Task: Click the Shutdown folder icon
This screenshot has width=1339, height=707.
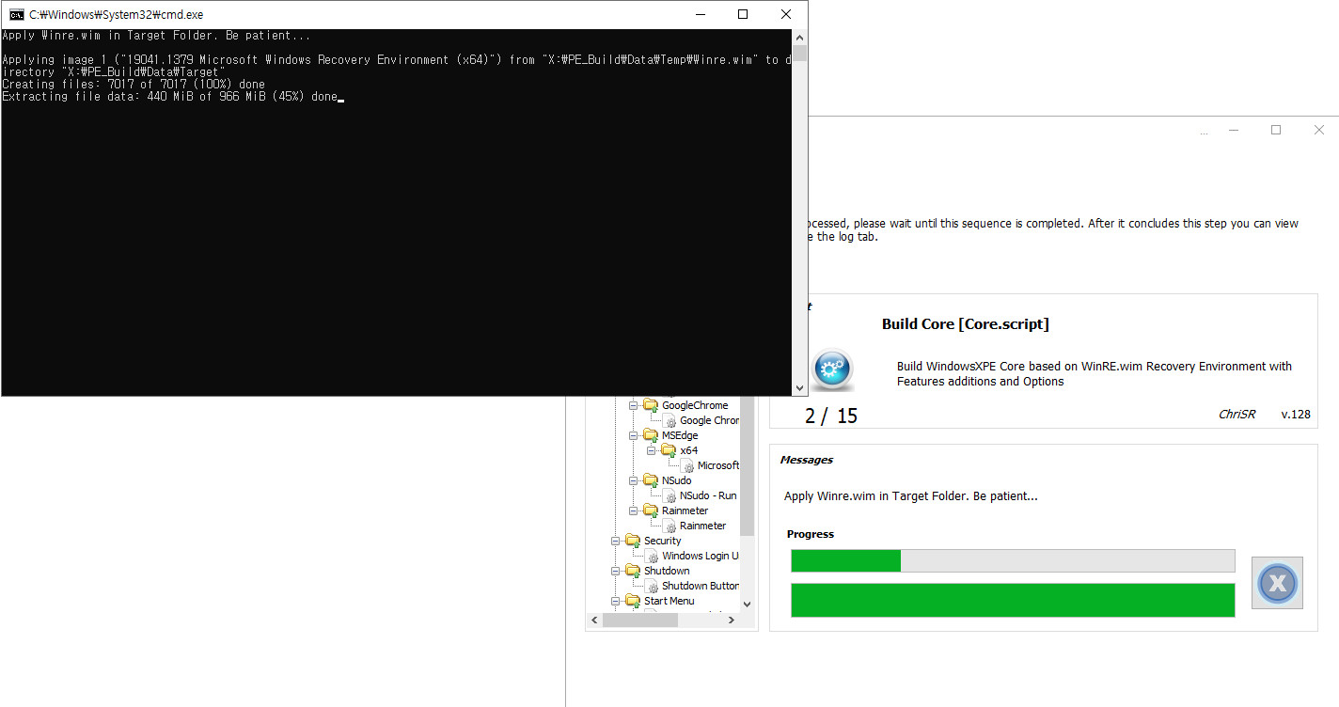Action: 632,571
